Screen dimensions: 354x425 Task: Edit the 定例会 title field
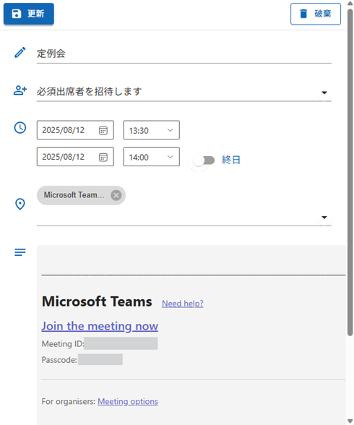click(x=184, y=53)
